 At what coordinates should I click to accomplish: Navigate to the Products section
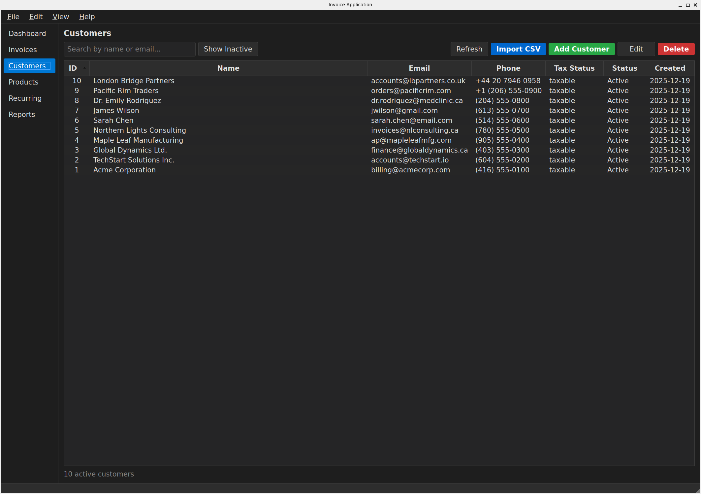click(x=23, y=82)
